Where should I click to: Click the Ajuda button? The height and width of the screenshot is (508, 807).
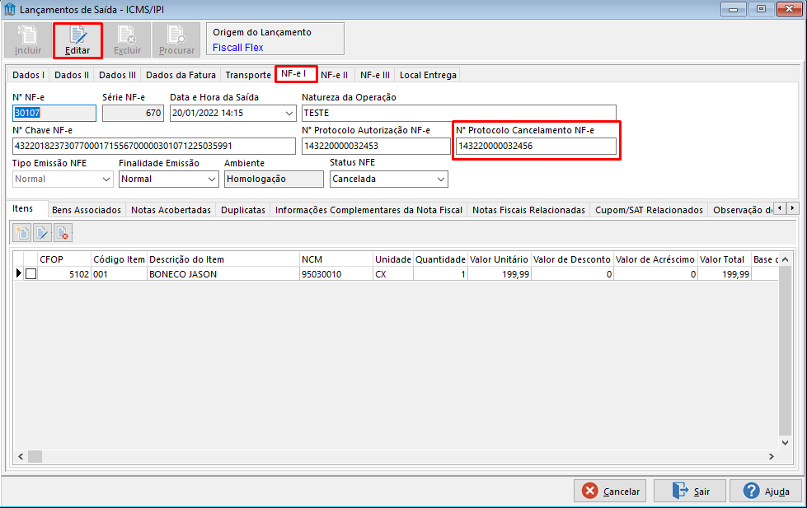[766, 491]
